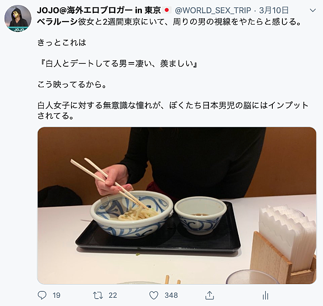
Task: Open the photo at the udon noodle bowl
Action: point(132,214)
